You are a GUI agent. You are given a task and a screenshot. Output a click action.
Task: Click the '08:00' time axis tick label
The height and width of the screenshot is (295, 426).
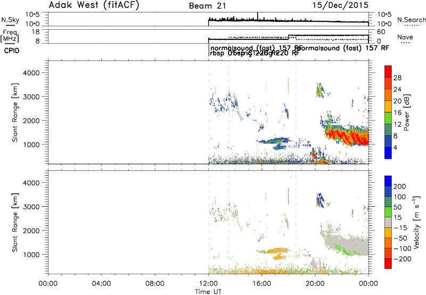pyautogui.click(x=155, y=284)
